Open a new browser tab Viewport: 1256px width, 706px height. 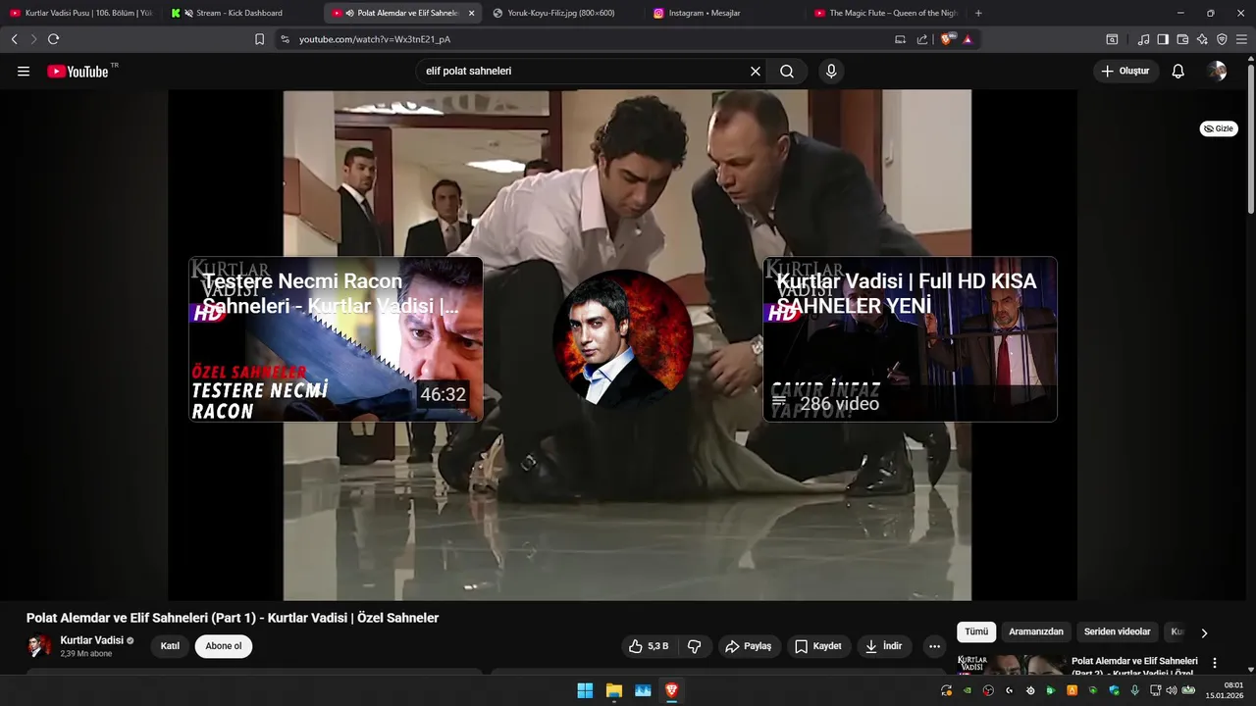pyautogui.click(x=978, y=13)
